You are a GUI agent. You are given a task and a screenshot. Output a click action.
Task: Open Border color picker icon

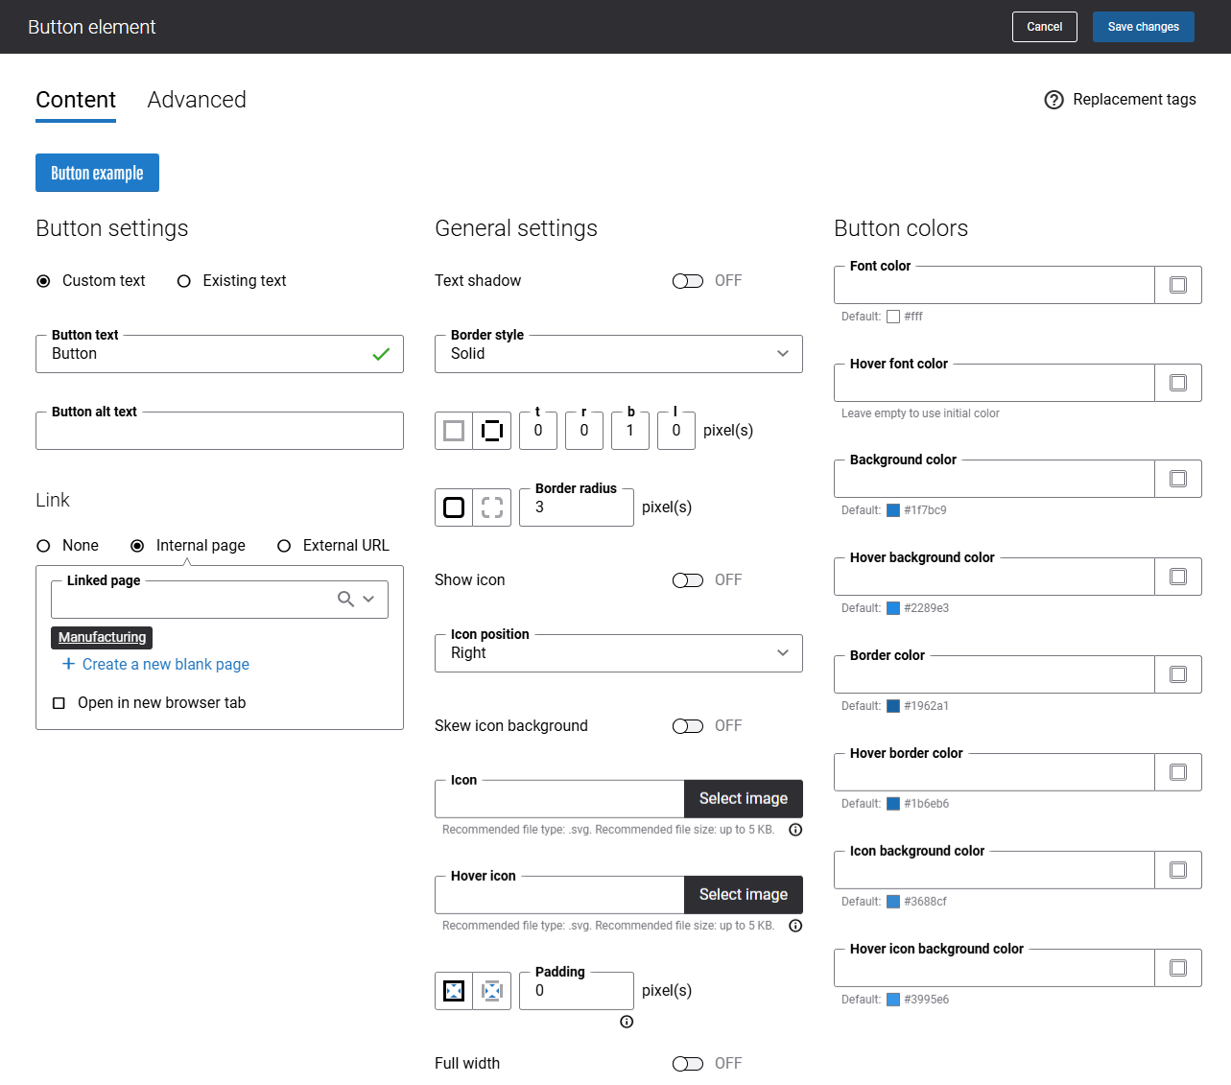(x=1178, y=674)
